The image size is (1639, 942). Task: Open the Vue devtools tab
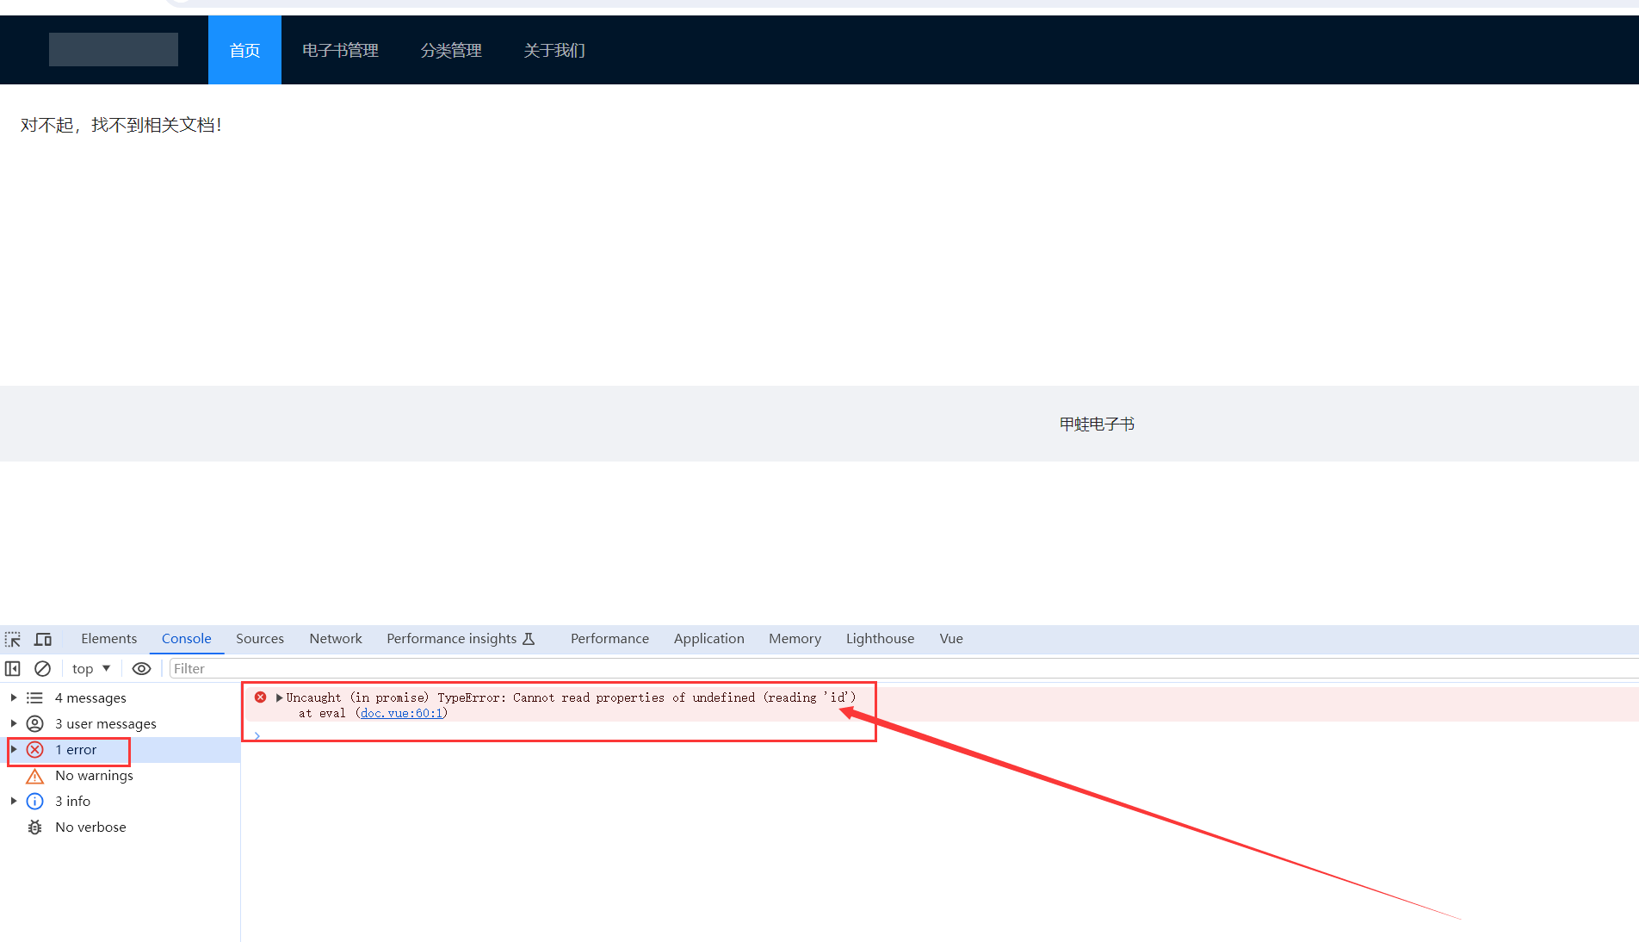pyautogui.click(x=951, y=639)
